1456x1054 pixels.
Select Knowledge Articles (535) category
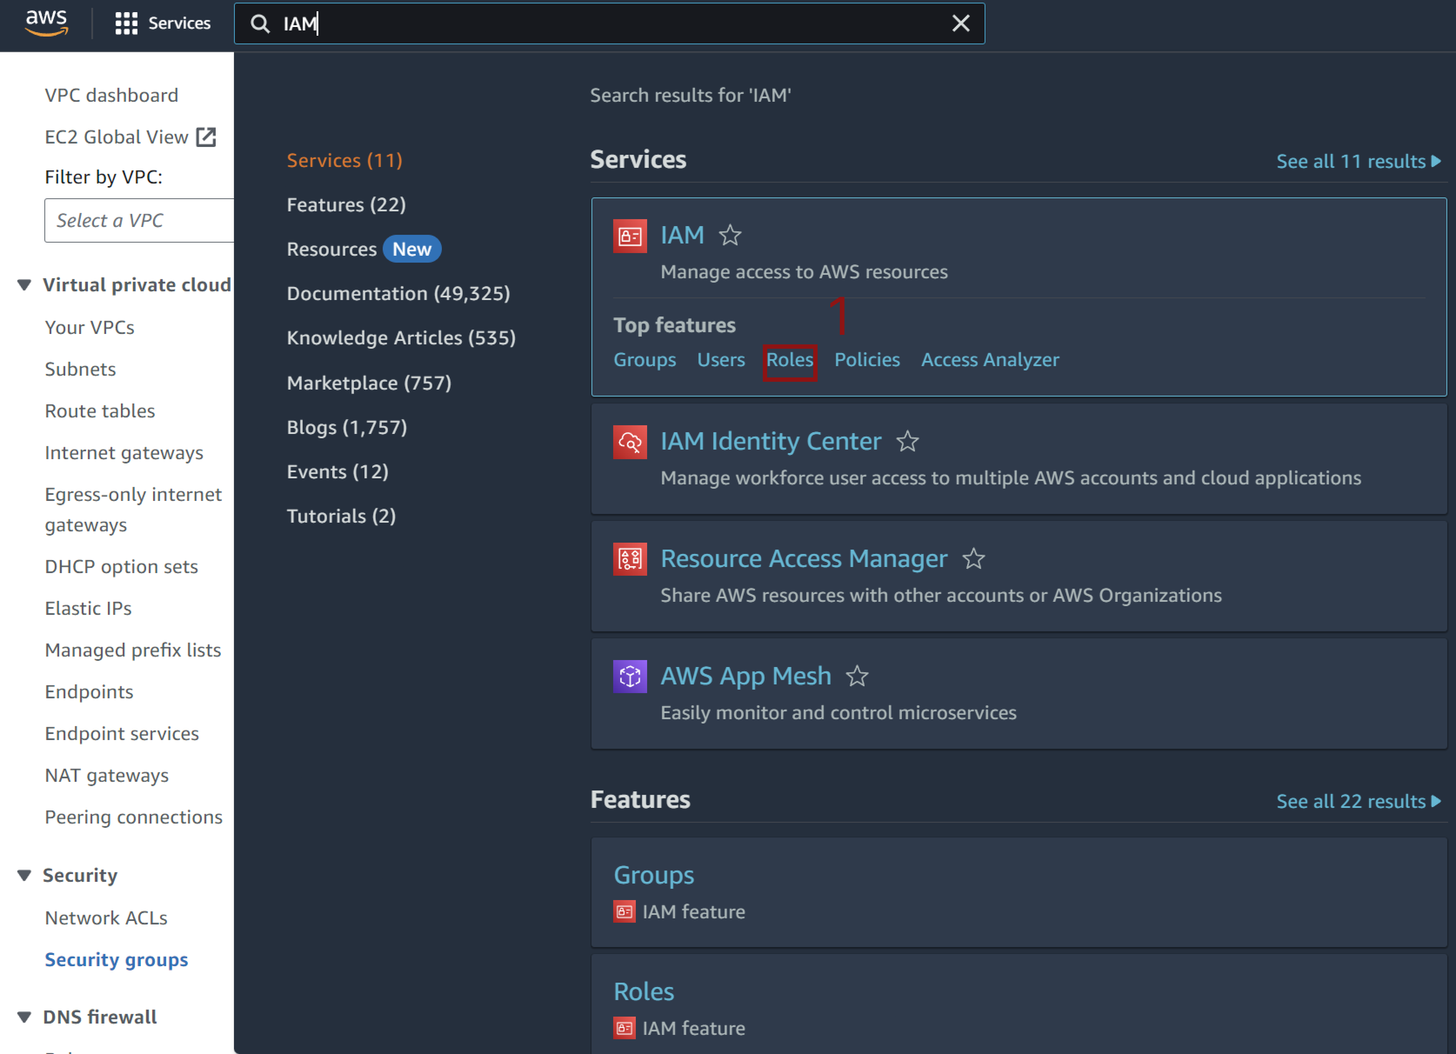pyautogui.click(x=401, y=338)
